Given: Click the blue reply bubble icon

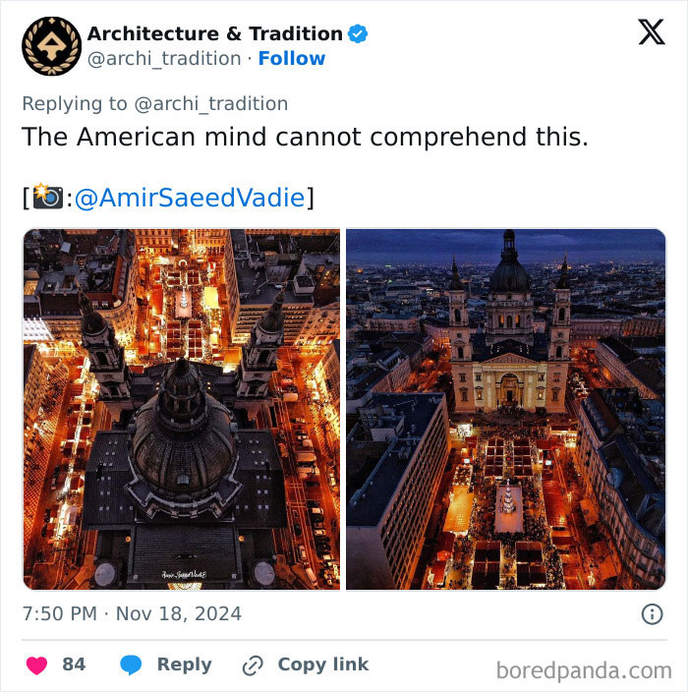Looking at the screenshot, I should (x=131, y=664).
